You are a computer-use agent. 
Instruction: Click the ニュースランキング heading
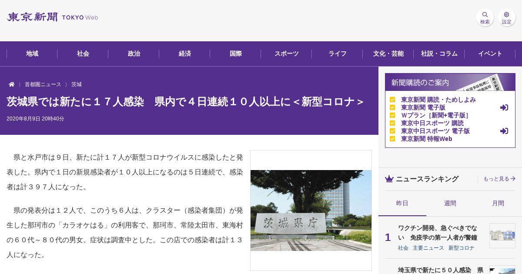coord(427,179)
